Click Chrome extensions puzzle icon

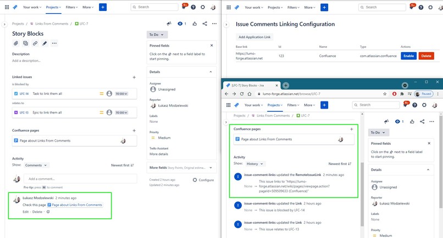[402, 94]
